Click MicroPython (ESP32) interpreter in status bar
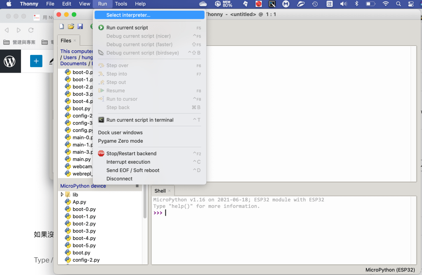This screenshot has width=422, height=275. 390,270
